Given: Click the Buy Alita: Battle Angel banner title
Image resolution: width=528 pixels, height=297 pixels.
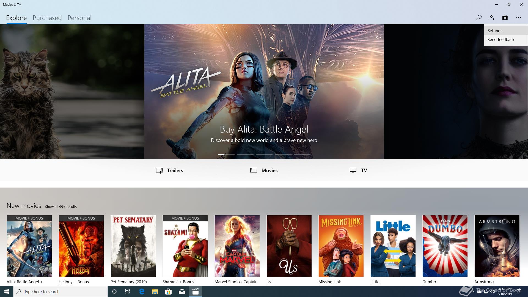Looking at the screenshot, I should [x=264, y=129].
